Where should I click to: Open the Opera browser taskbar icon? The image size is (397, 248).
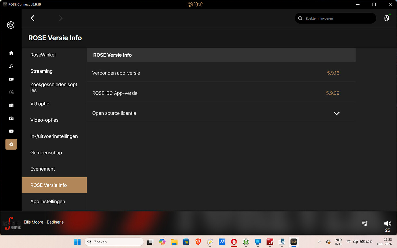point(234,242)
